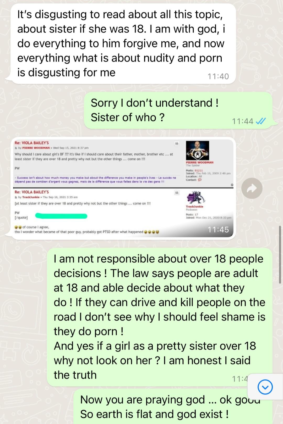Open the shared forum screenshot image
The image size is (283, 424).
[x=123, y=187]
